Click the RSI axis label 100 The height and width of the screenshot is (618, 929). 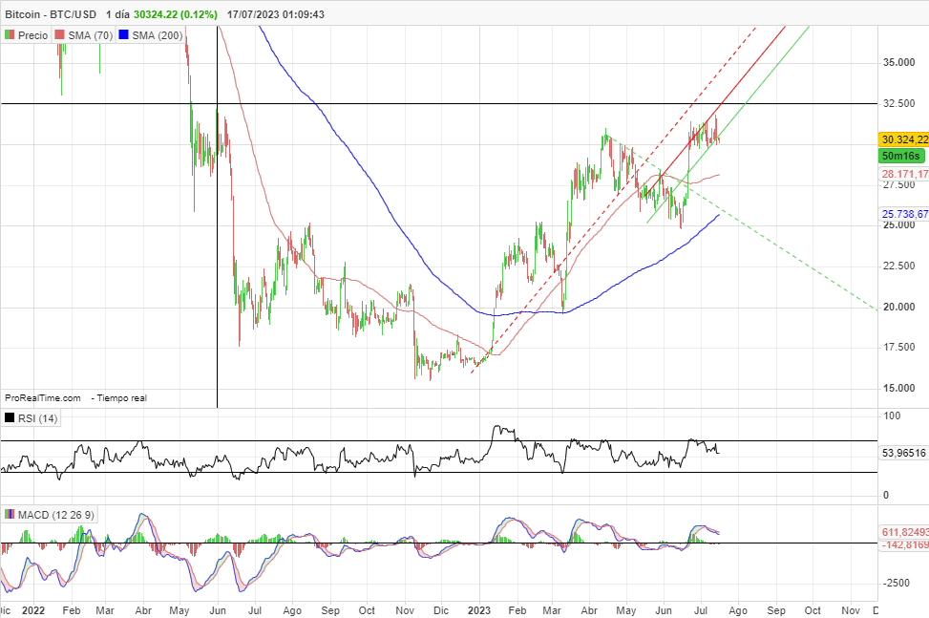click(892, 416)
